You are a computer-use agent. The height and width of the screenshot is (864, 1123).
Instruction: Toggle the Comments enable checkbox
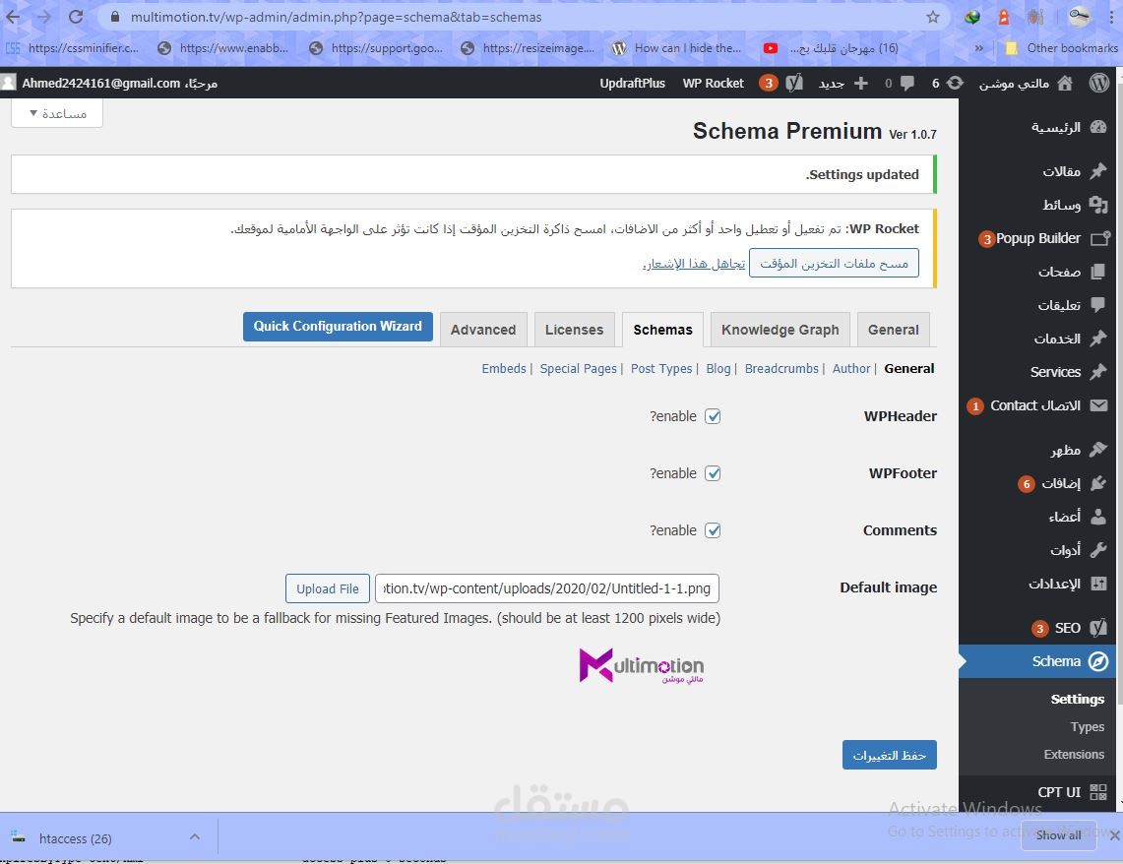point(712,530)
